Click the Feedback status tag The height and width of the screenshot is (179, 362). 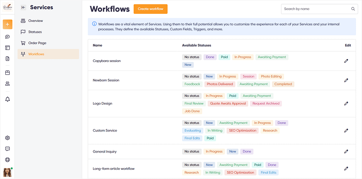click(192, 84)
